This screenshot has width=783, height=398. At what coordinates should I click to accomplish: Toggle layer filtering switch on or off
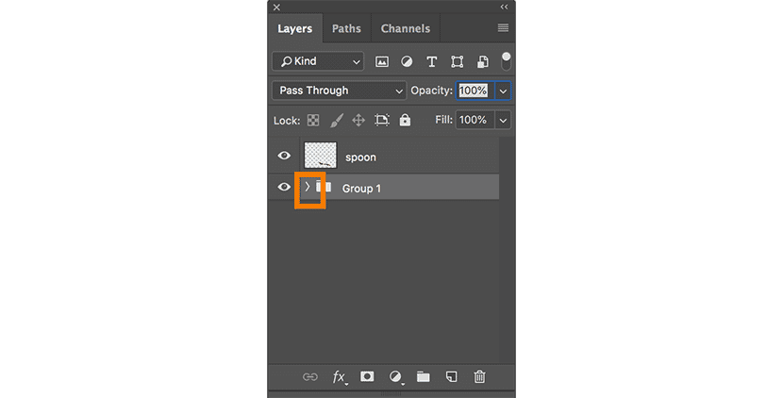click(x=506, y=61)
